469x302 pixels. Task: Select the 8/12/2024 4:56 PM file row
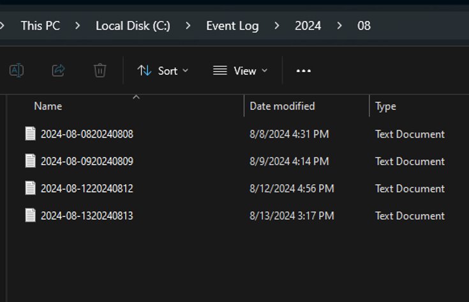pos(292,189)
